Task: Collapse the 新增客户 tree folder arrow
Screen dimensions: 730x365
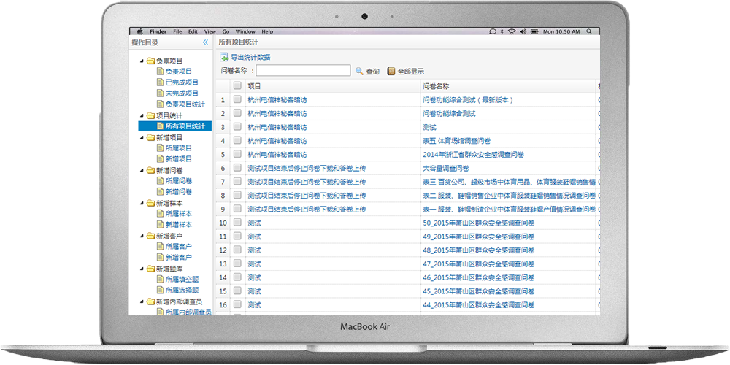Action: click(x=142, y=236)
